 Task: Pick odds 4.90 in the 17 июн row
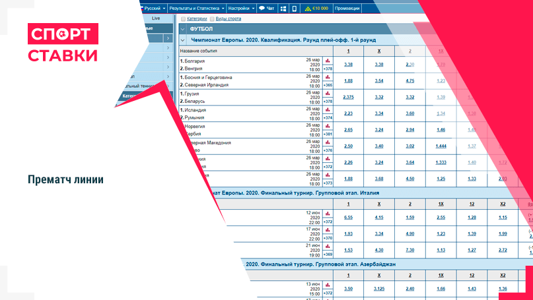coord(410,234)
